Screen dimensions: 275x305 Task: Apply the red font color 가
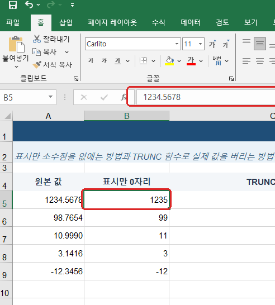[191, 61]
